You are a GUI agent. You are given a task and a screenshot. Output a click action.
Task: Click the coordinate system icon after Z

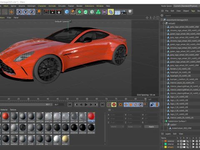(x=38, y=12)
